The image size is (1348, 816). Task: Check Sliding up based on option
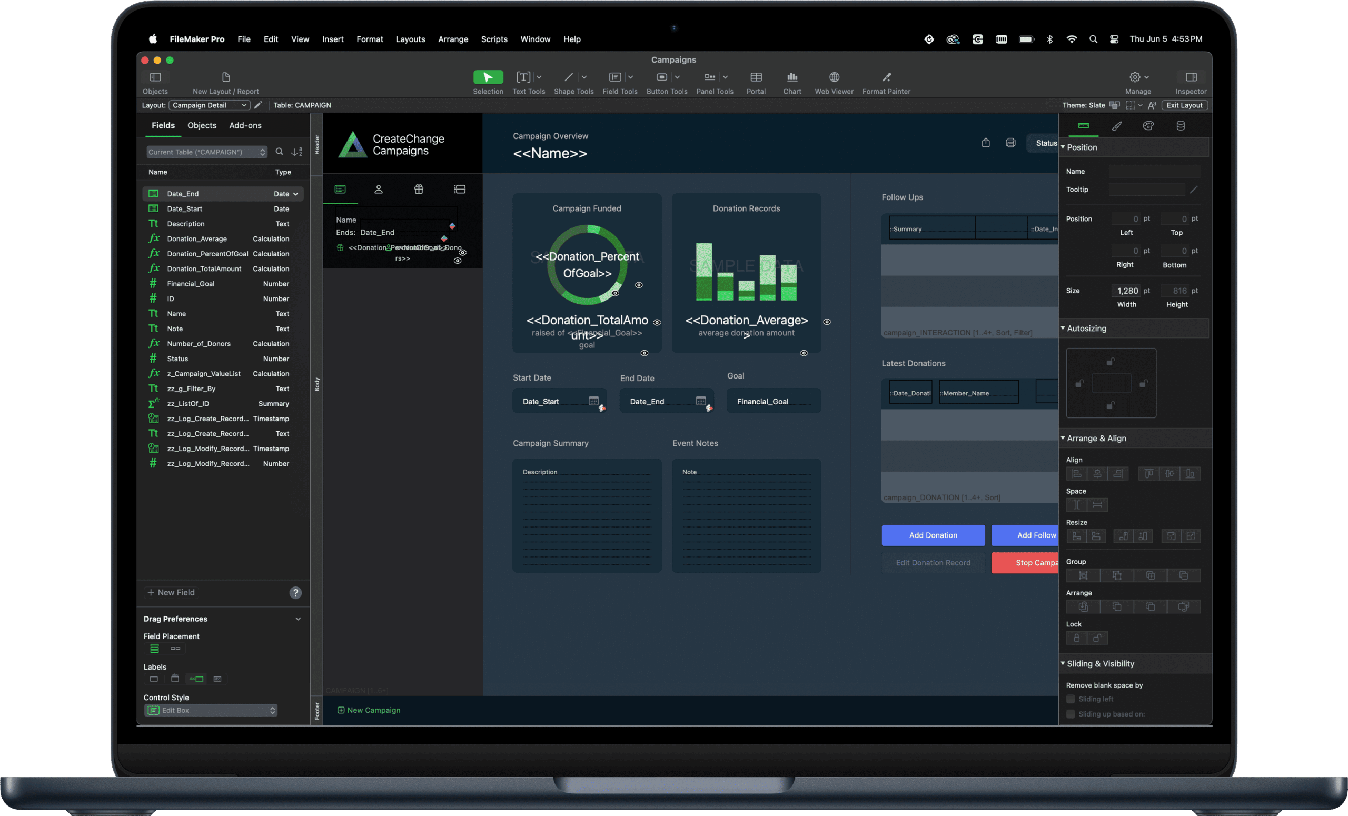tap(1071, 714)
